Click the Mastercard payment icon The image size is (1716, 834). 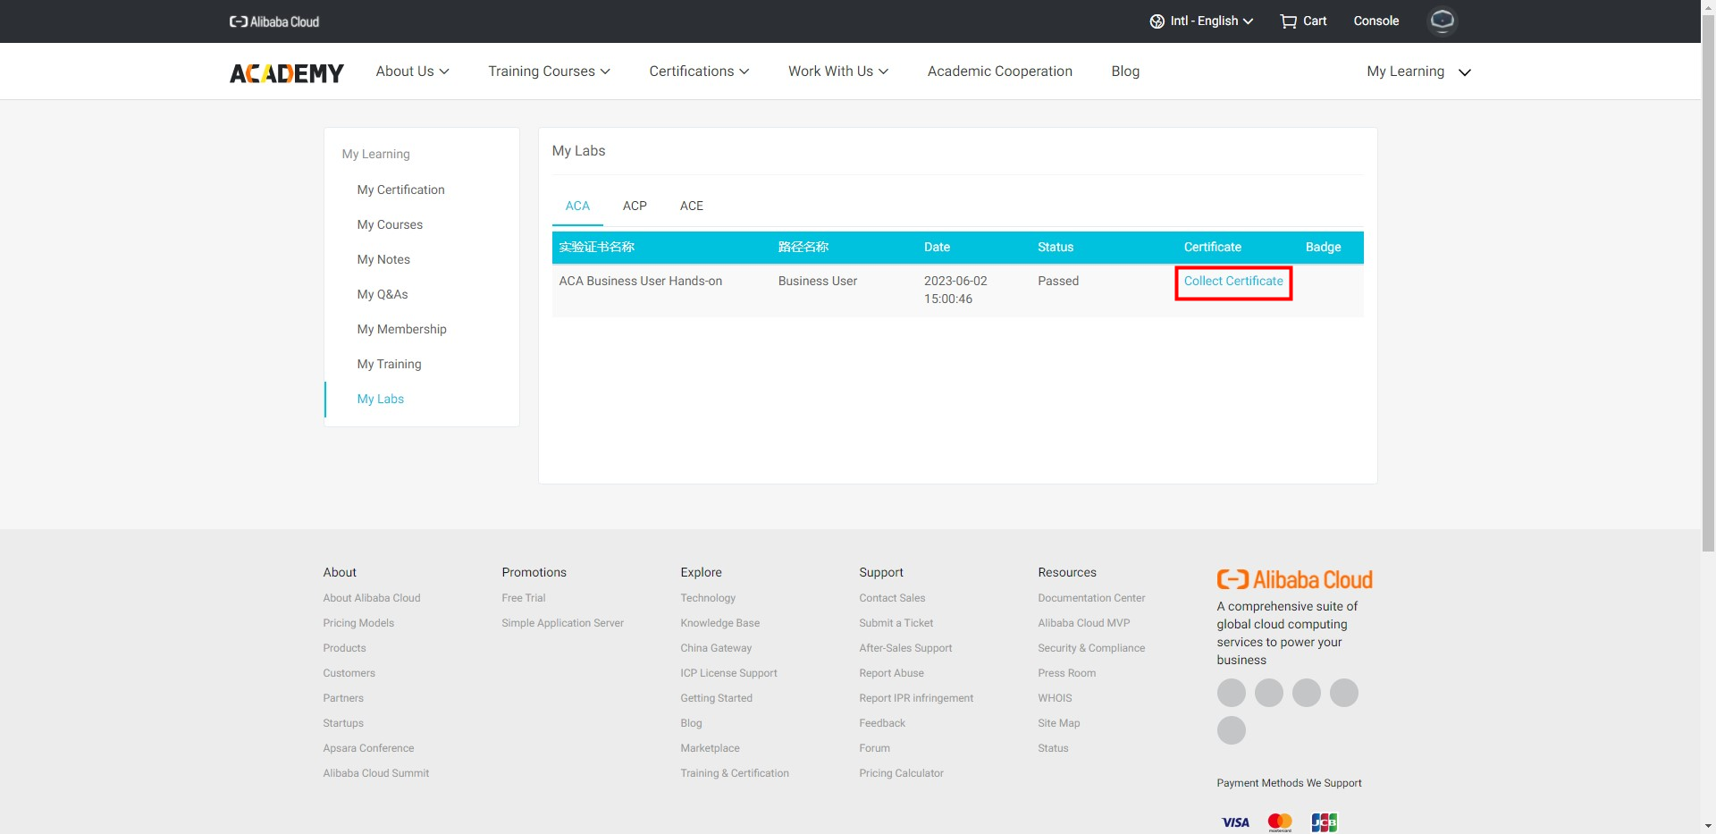tap(1280, 821)
